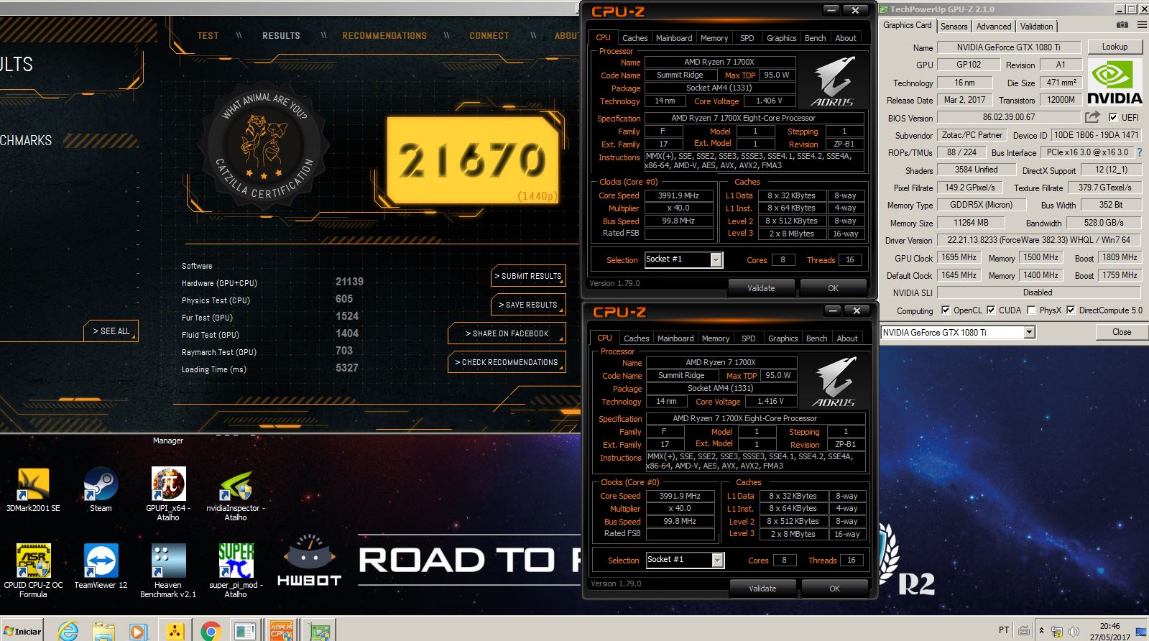This screenshot has height=641, width=1149.
Task: Click Validate in upper CPU-Z window
Action: click(x=761, y=288)
